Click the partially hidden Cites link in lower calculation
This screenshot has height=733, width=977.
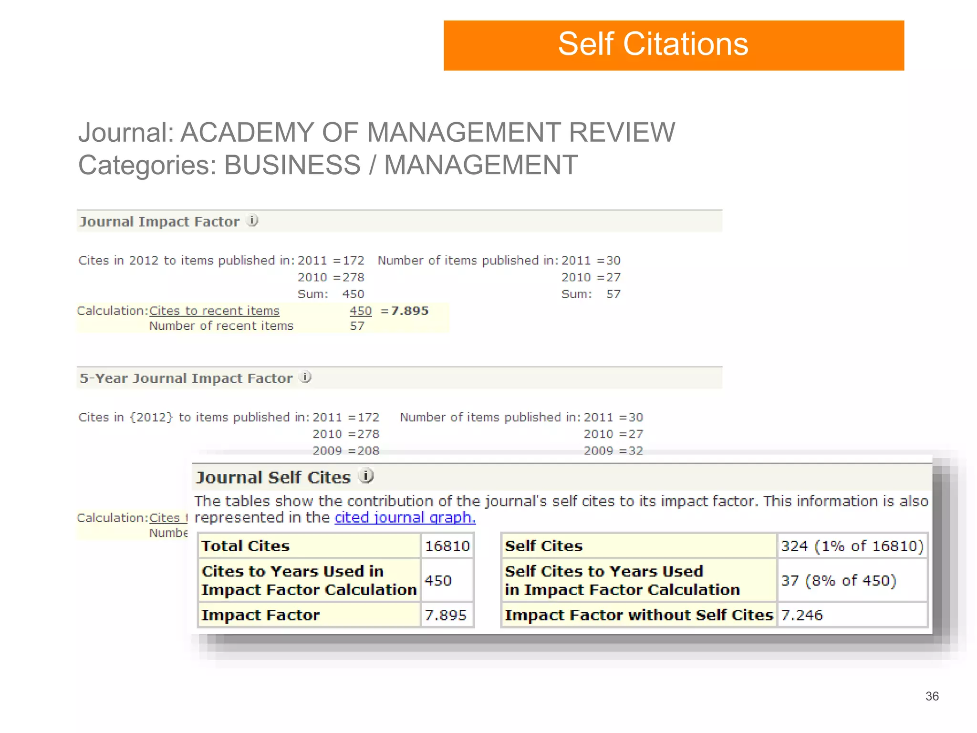[168, 518]
